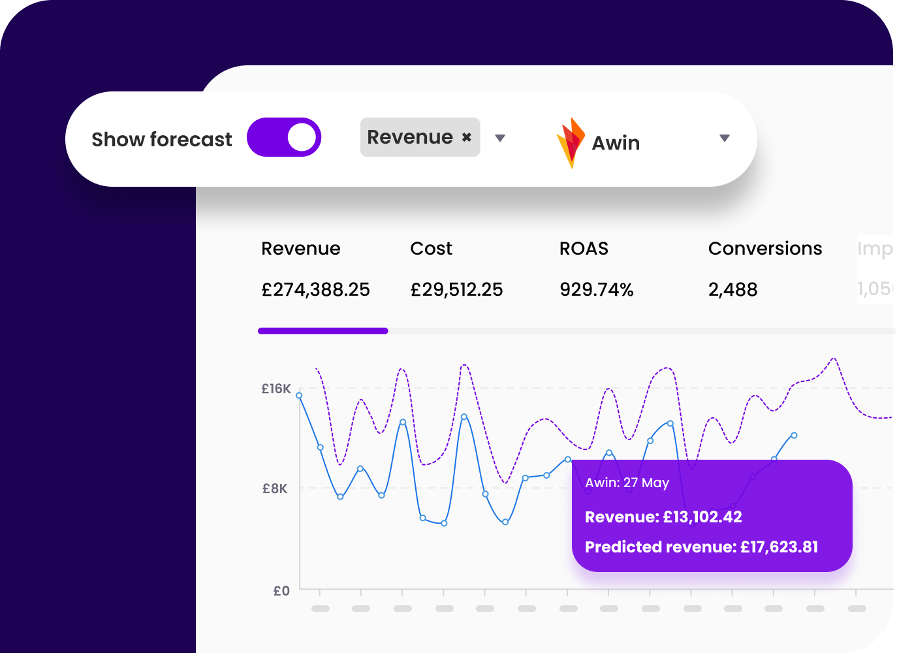This screenshot has height=653, width=897.
Task: Open the Conversions metric tab
Action: coord(764,248)
